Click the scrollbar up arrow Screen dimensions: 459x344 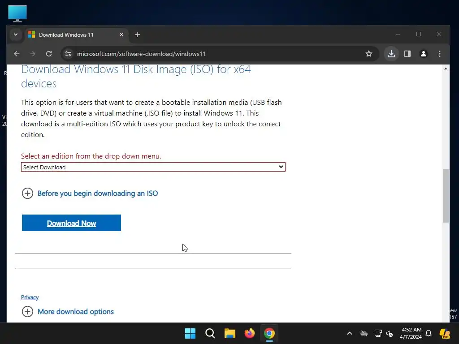(446, 69)
